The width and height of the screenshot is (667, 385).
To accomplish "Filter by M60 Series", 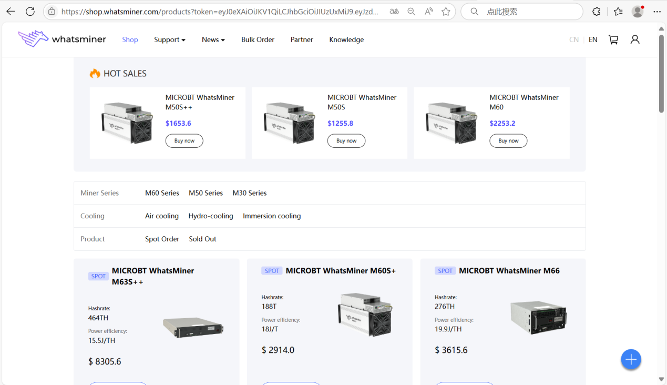I will (x=162, y=193).
